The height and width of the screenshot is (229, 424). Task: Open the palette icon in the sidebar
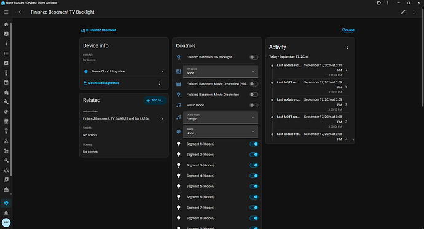[x=6, y=112]
